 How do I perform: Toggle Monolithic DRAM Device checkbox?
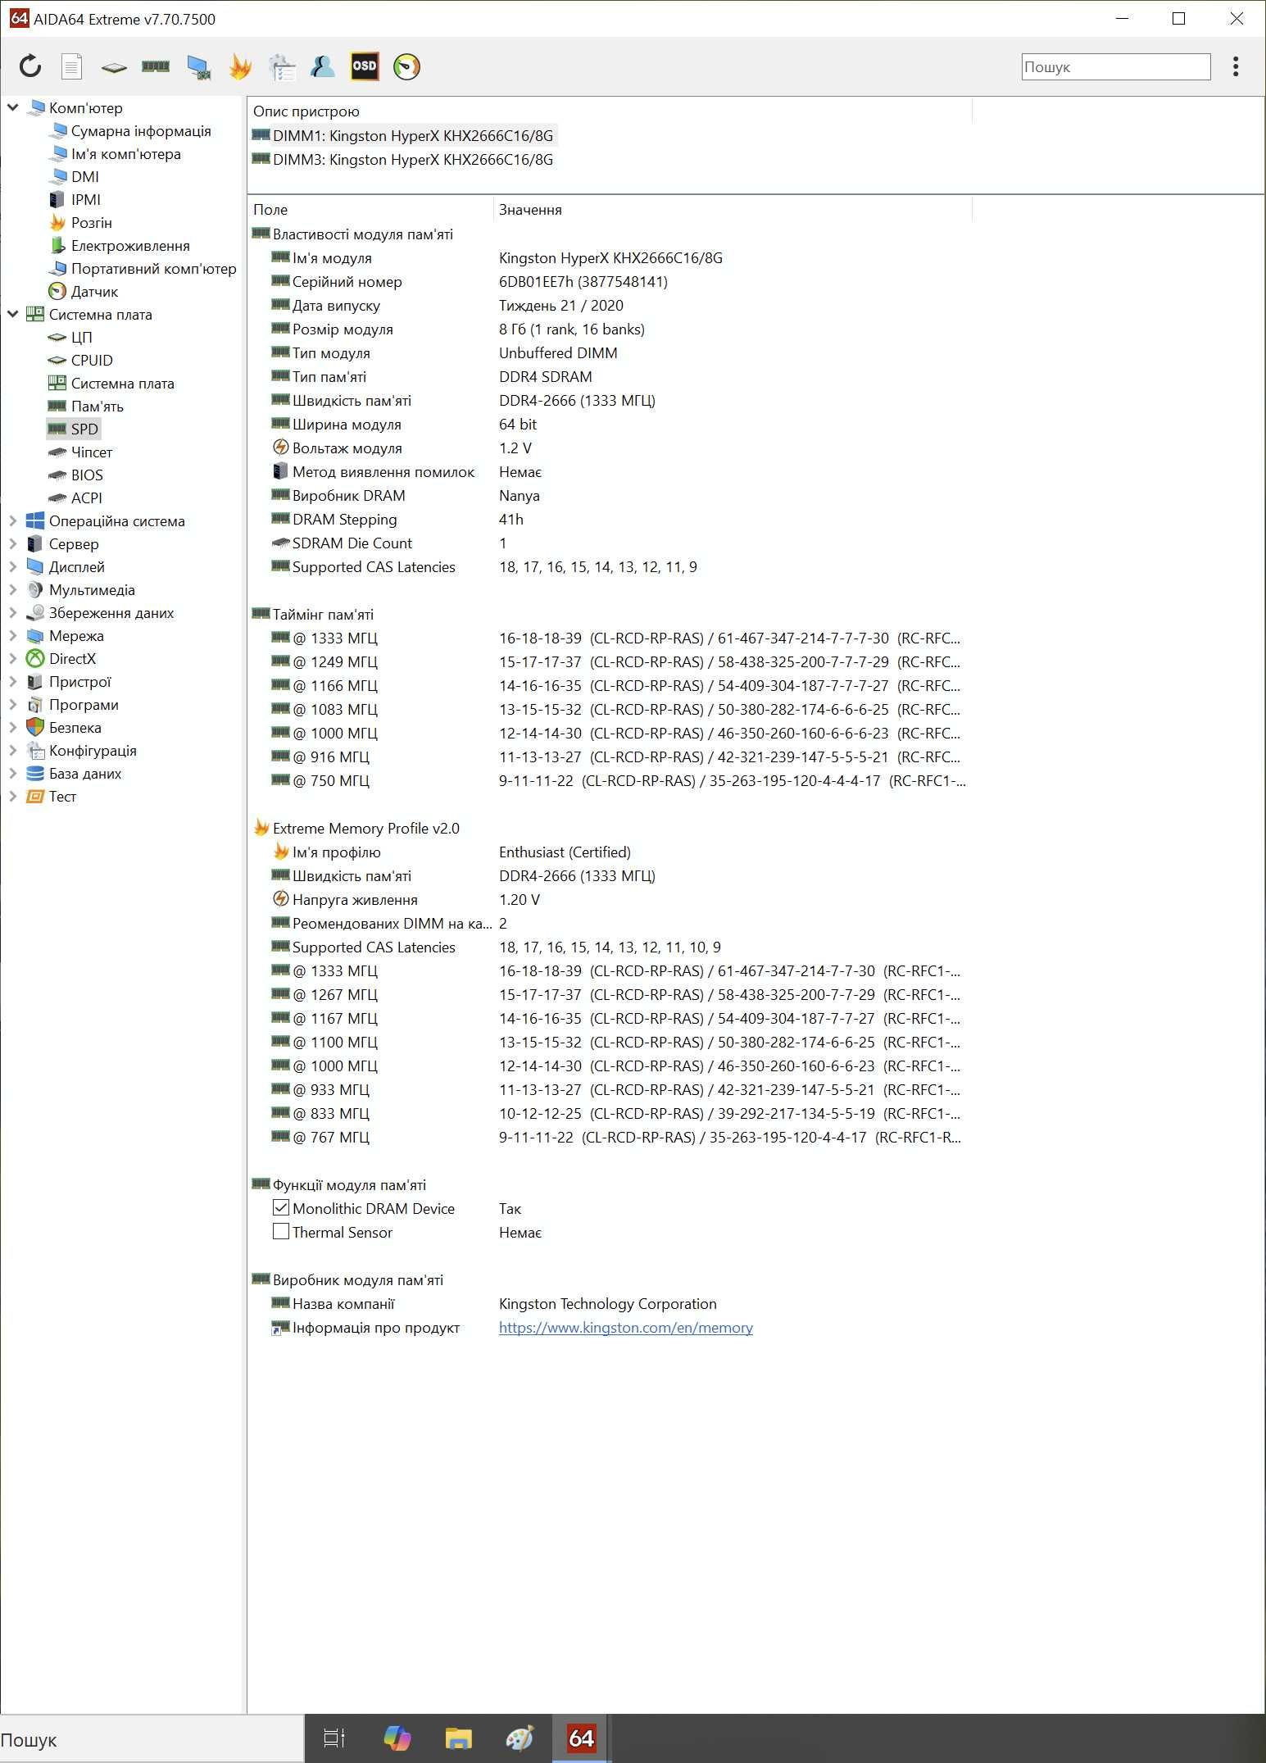pos(281,1207)
